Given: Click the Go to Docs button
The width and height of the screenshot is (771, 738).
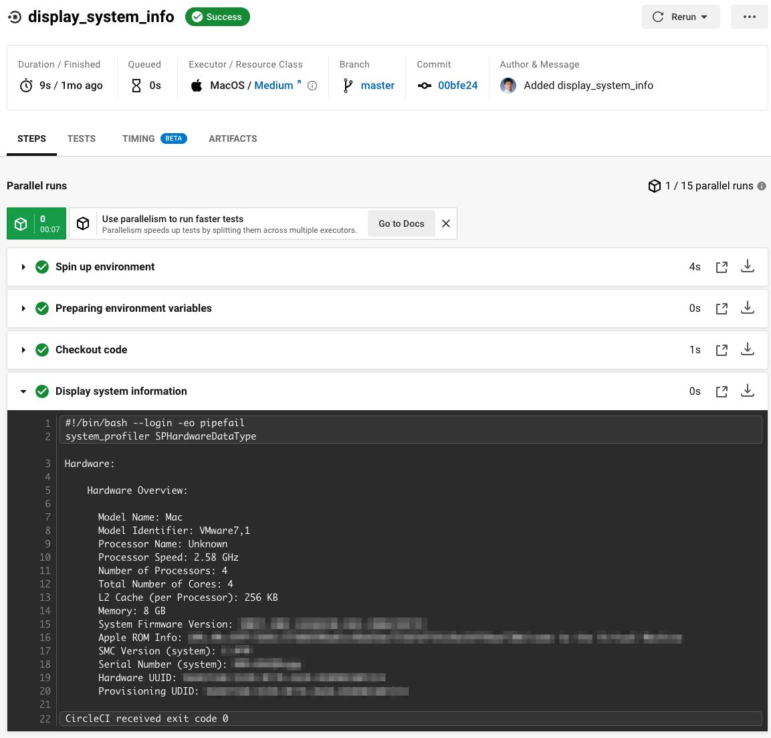Looking at the screenshot, I should tap(401, 223).
